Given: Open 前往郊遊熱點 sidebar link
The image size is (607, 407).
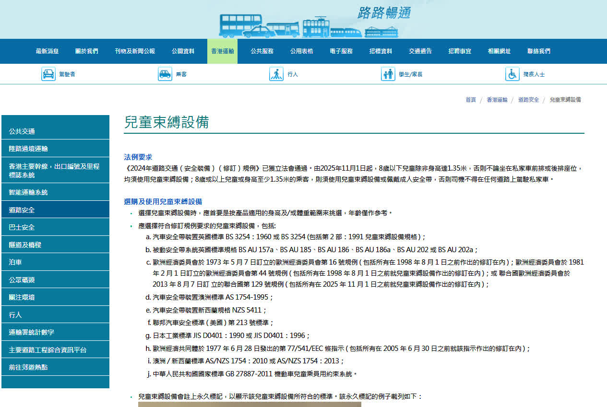Looking at the screenshot, I should point(28,367).
